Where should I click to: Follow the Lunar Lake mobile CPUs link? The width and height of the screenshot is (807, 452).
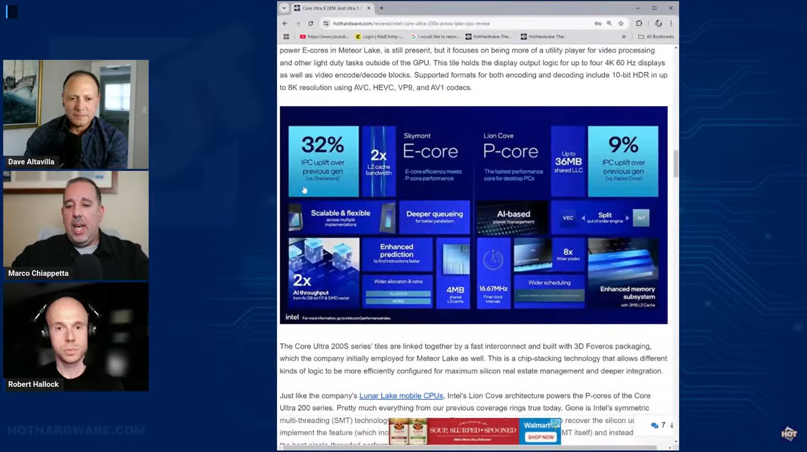[401, 396]
